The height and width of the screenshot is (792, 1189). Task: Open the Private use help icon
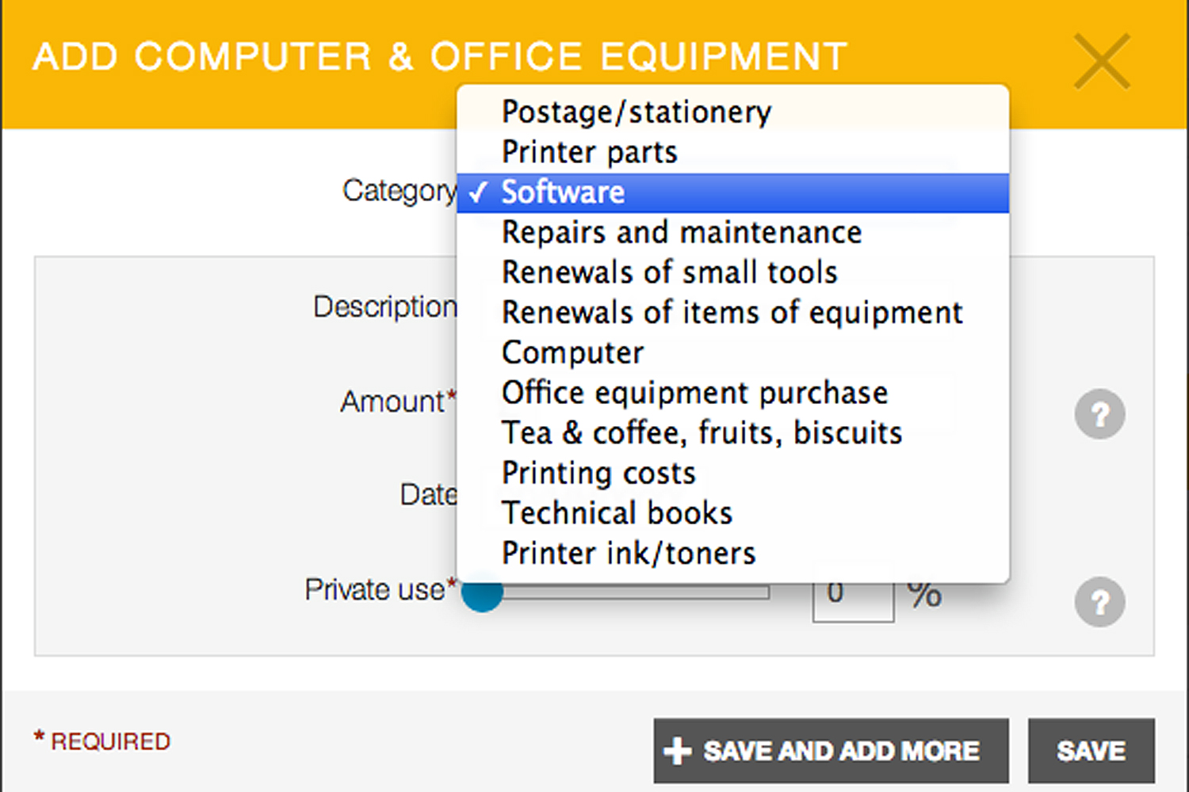click(x=1099, y=603)
